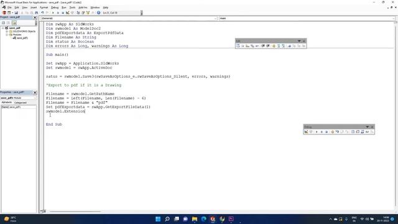Click the horizontal scrollbar of code window
The height and width of the screenshot is (224, 398).
click(75, 212)
